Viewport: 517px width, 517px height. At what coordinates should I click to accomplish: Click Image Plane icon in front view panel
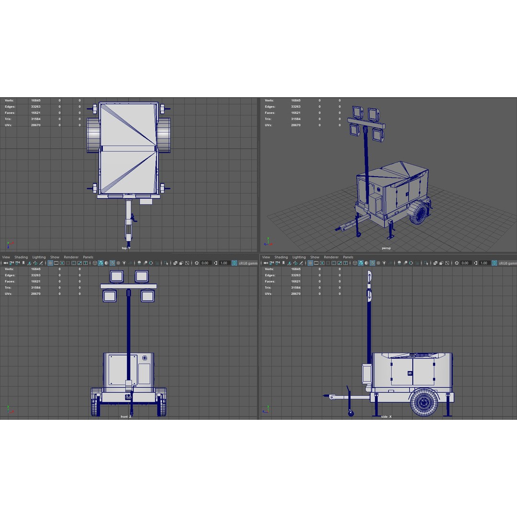pyautogui.click(x=29, y=263)
